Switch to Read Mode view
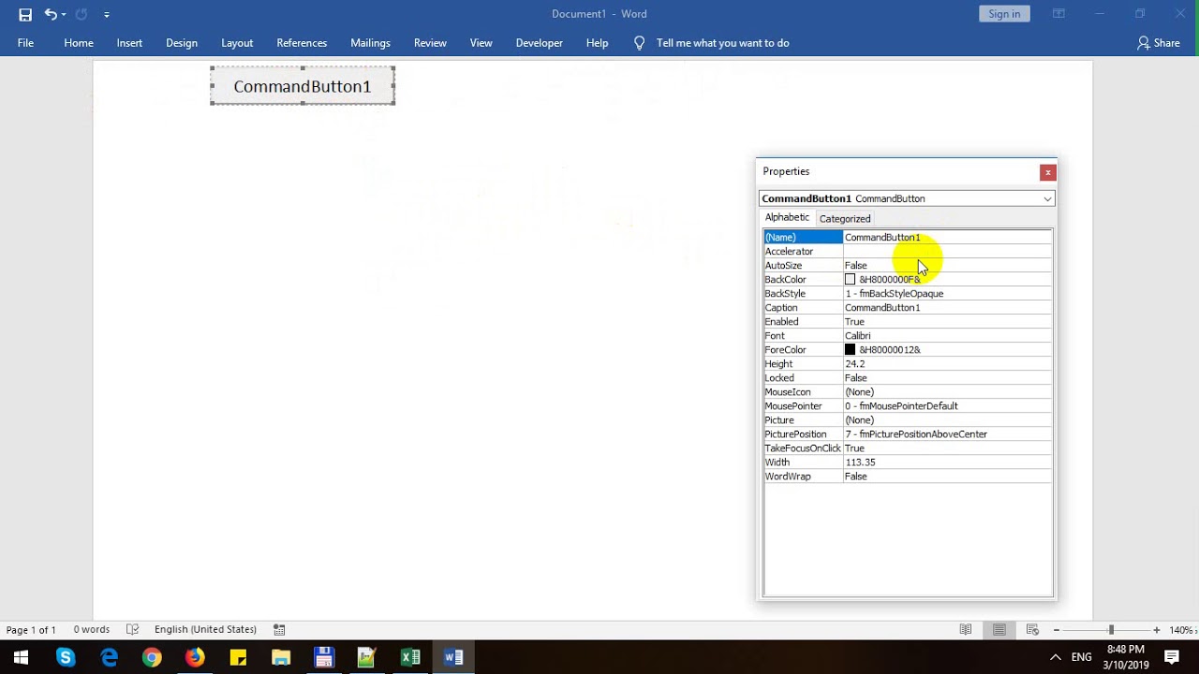The height and width of the screenshot is (674, 1199). point(966,630)
